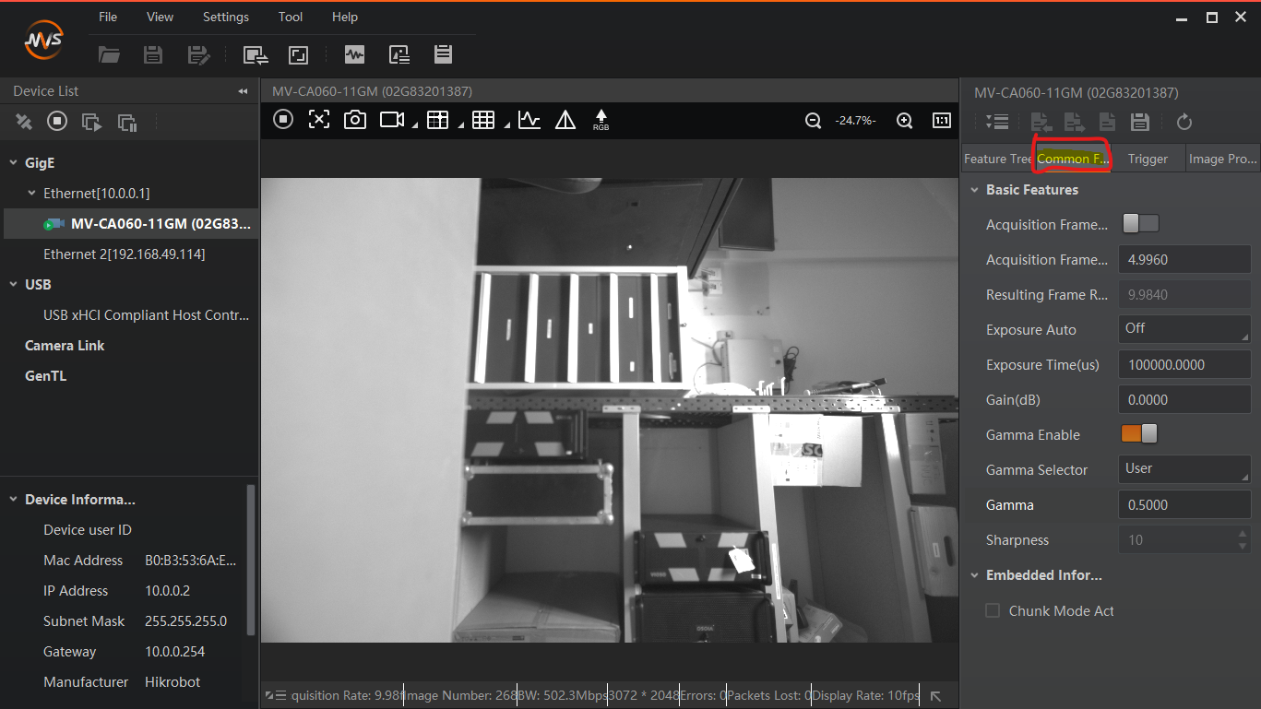Refresh device features with the circular arrow icon
This screenshot has width=1261, height=709.
point(1184,121)
